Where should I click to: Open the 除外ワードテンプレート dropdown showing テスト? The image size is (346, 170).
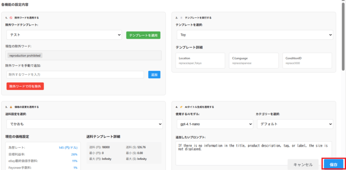(x=64, y=35)
